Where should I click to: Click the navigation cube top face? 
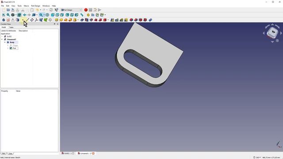[273, 32]
